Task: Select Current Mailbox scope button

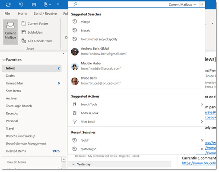Action: [x=10, y=32]
